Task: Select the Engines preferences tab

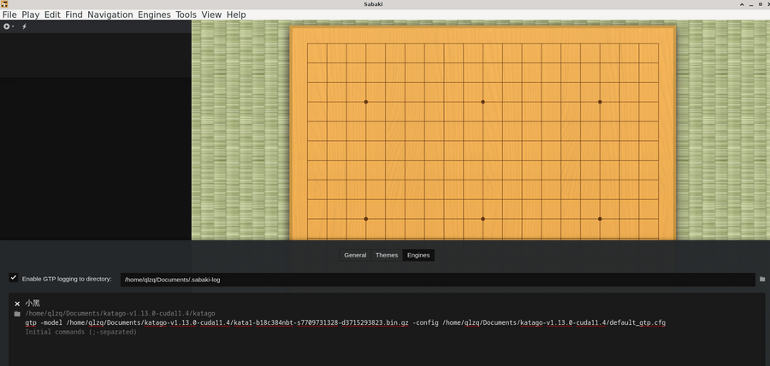Action: (418, 255)
